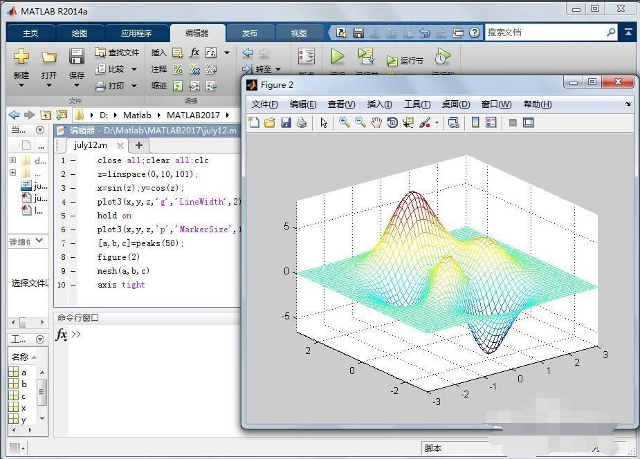Switch to the 绘图 ribbon tab
This screenshot has height=459, width=640.
[x=80, y=33]
